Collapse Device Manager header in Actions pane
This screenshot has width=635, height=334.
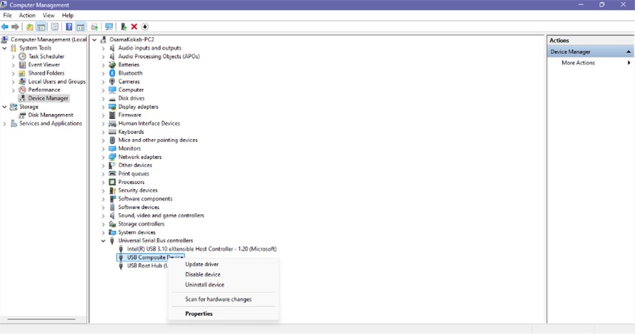click(629, 52)
